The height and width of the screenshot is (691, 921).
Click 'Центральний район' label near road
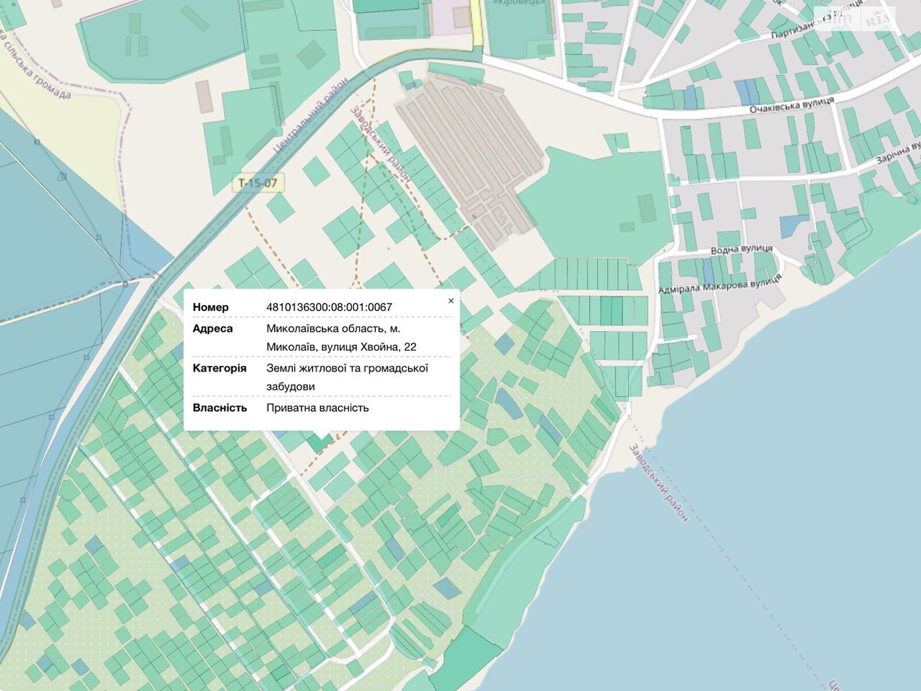point(310,115)
